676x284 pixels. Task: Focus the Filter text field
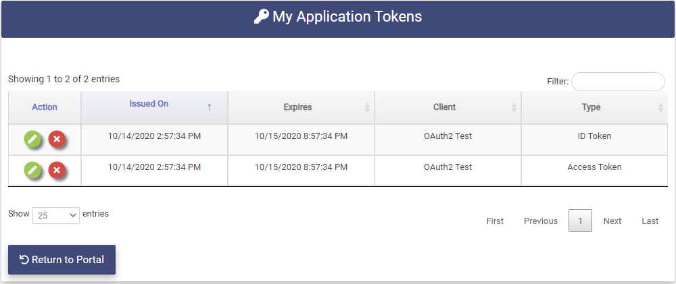[618, 82]
